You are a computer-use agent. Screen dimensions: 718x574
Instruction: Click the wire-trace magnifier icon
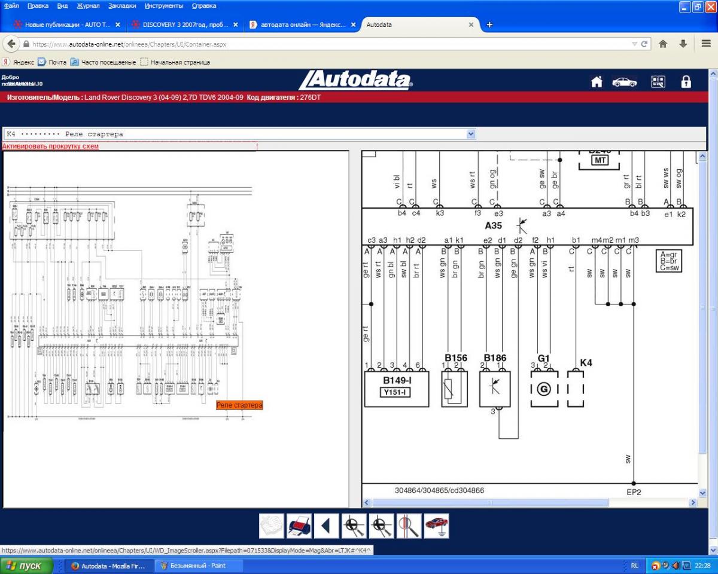click(409, 526)
